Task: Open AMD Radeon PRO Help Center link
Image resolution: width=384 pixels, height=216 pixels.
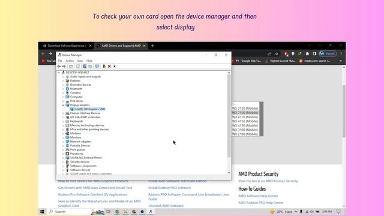Action: (260, 203)
